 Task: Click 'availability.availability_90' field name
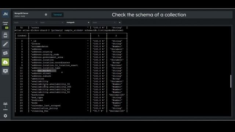pyautogui.click(x=50, y=92)
